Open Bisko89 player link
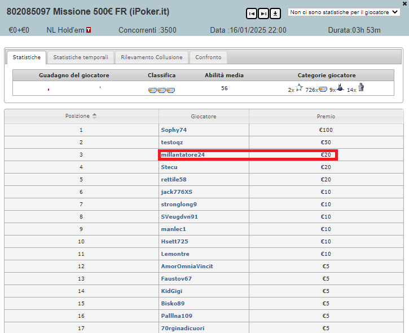 coord(173,304)
